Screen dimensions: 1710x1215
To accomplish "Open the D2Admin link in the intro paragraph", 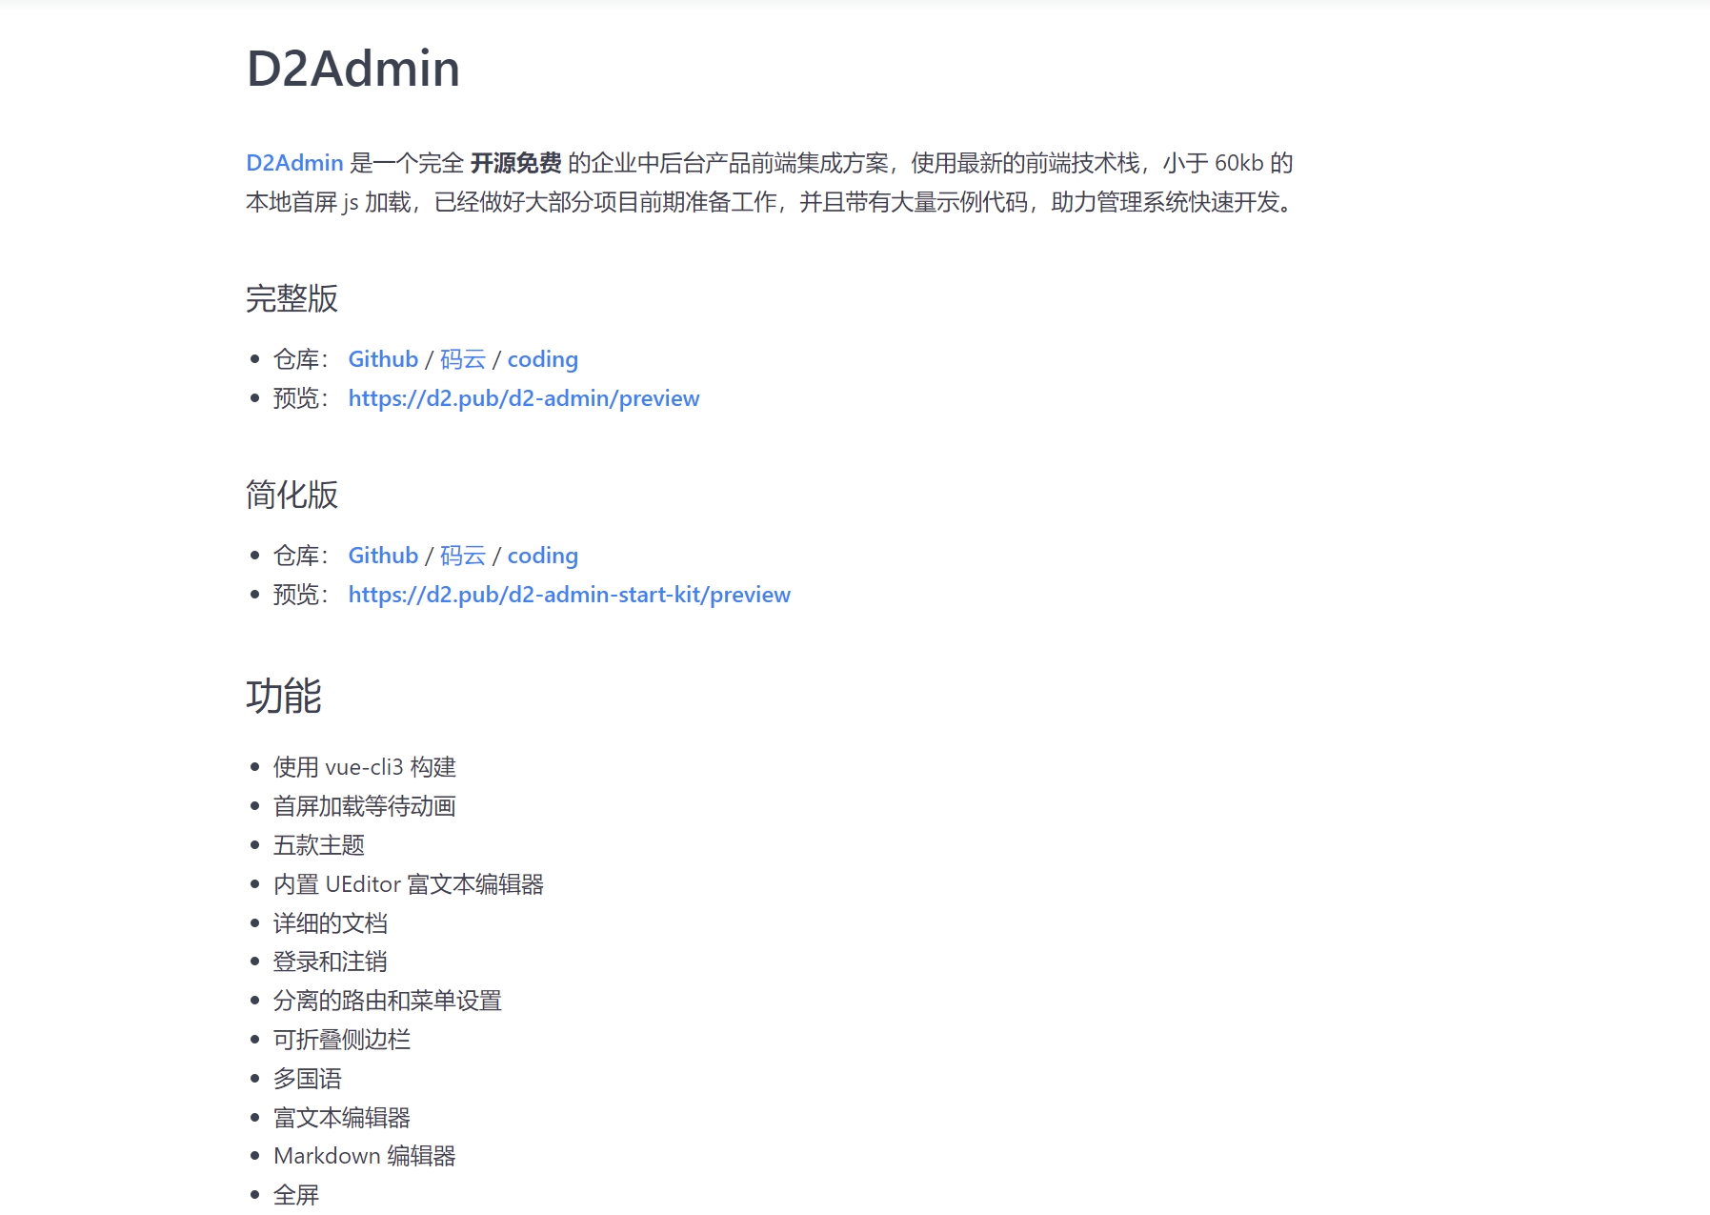I will tap(292, 162).
